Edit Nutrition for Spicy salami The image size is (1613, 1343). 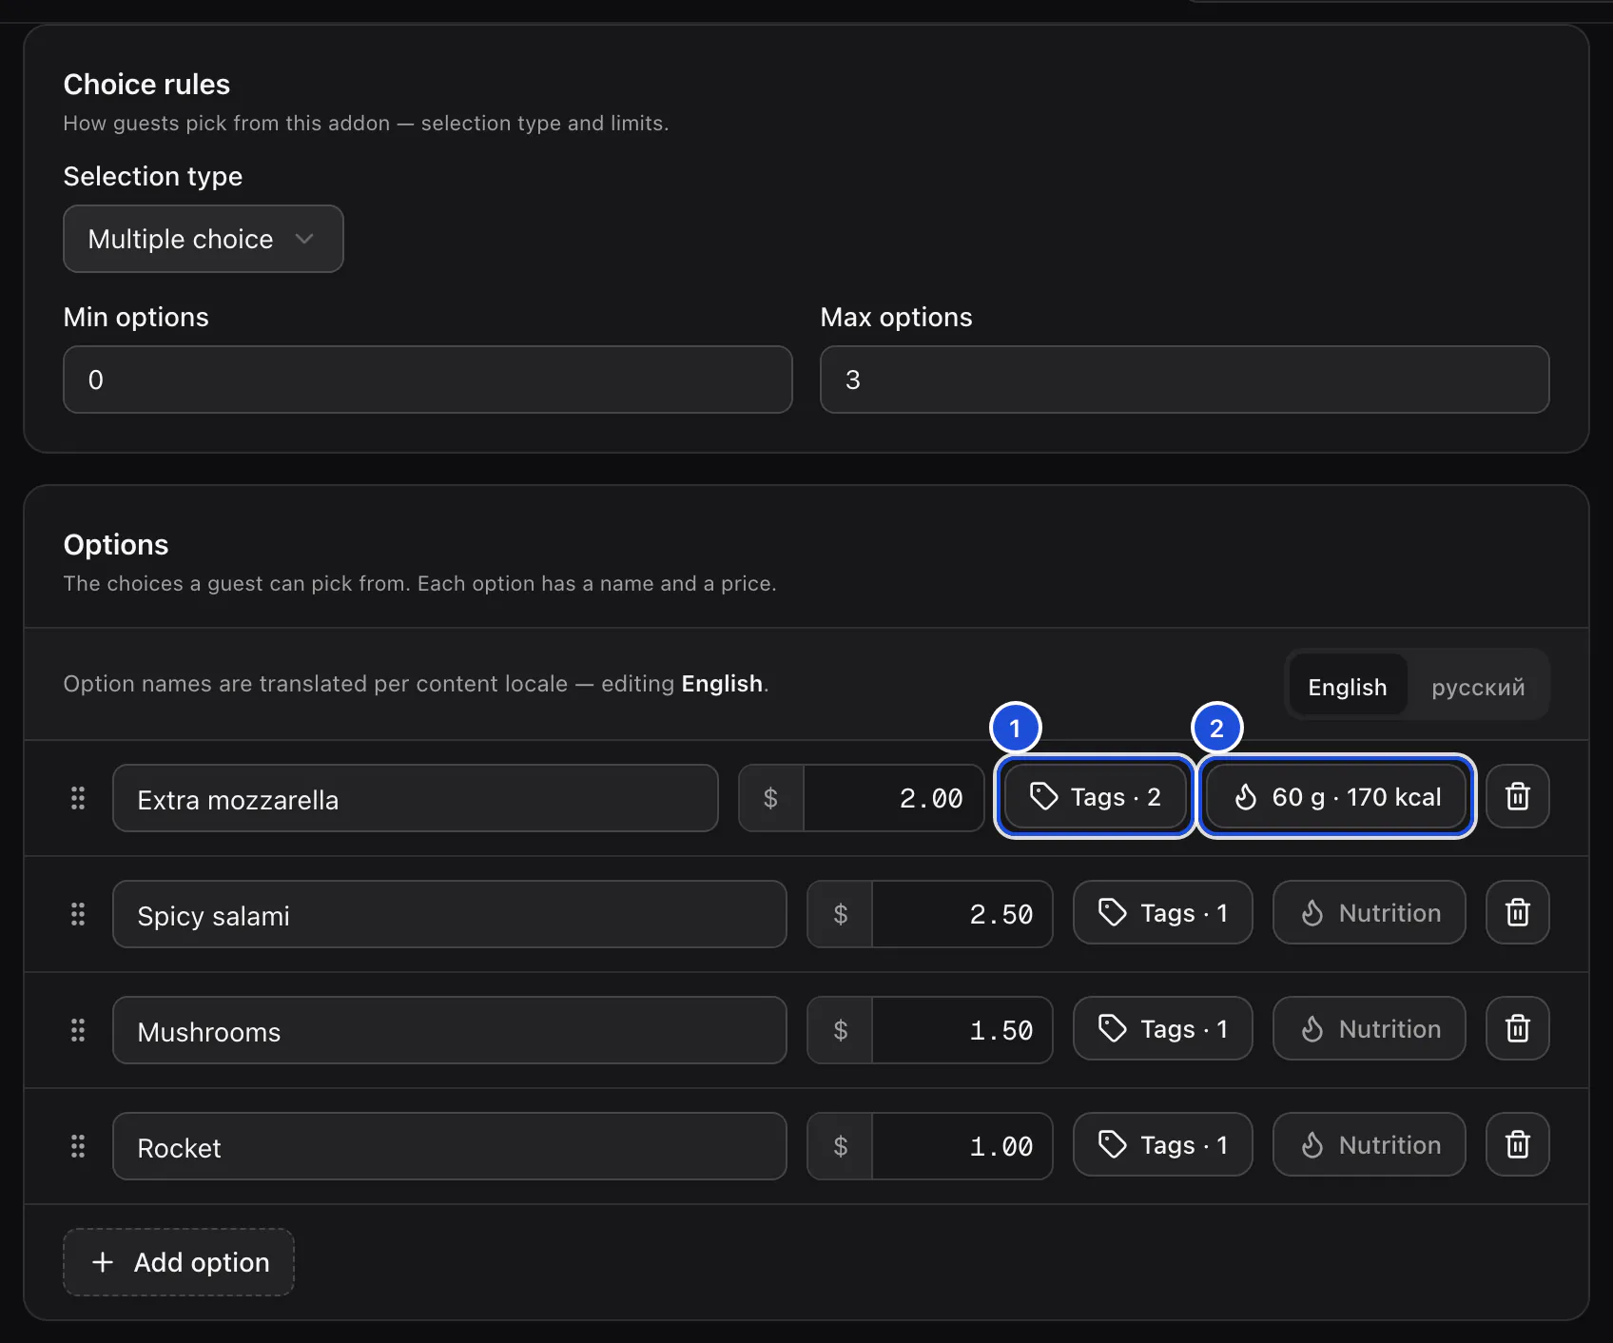(1370, 913)
